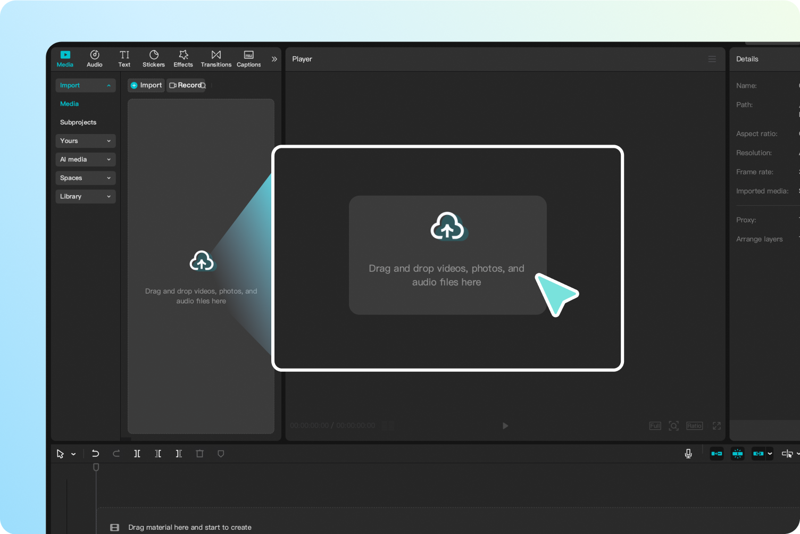The height and width of the screenshot is (534, 800).
Task: Toggle auto snapping in the timeline toolbar
Action: coord(737,454)
